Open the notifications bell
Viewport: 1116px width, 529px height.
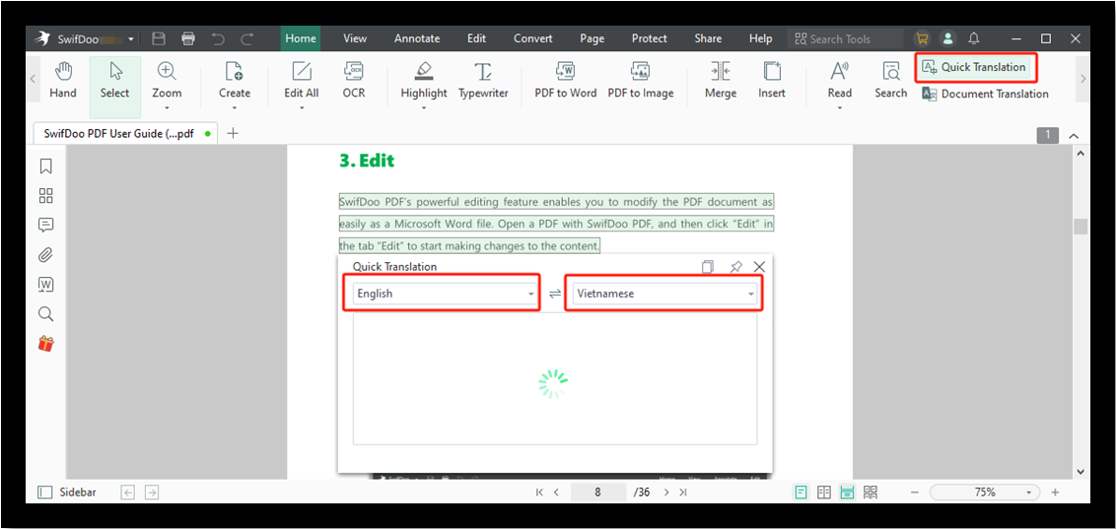click(x=974, y=38)
